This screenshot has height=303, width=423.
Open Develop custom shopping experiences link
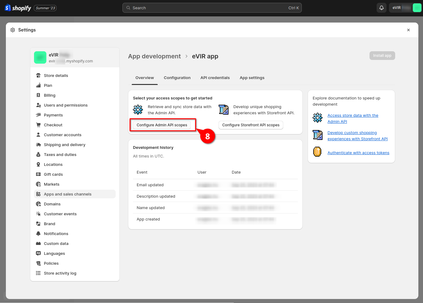tap(357, 136)
